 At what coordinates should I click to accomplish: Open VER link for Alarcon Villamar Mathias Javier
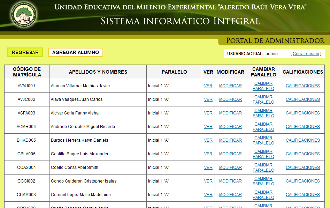tap(208, 86)
